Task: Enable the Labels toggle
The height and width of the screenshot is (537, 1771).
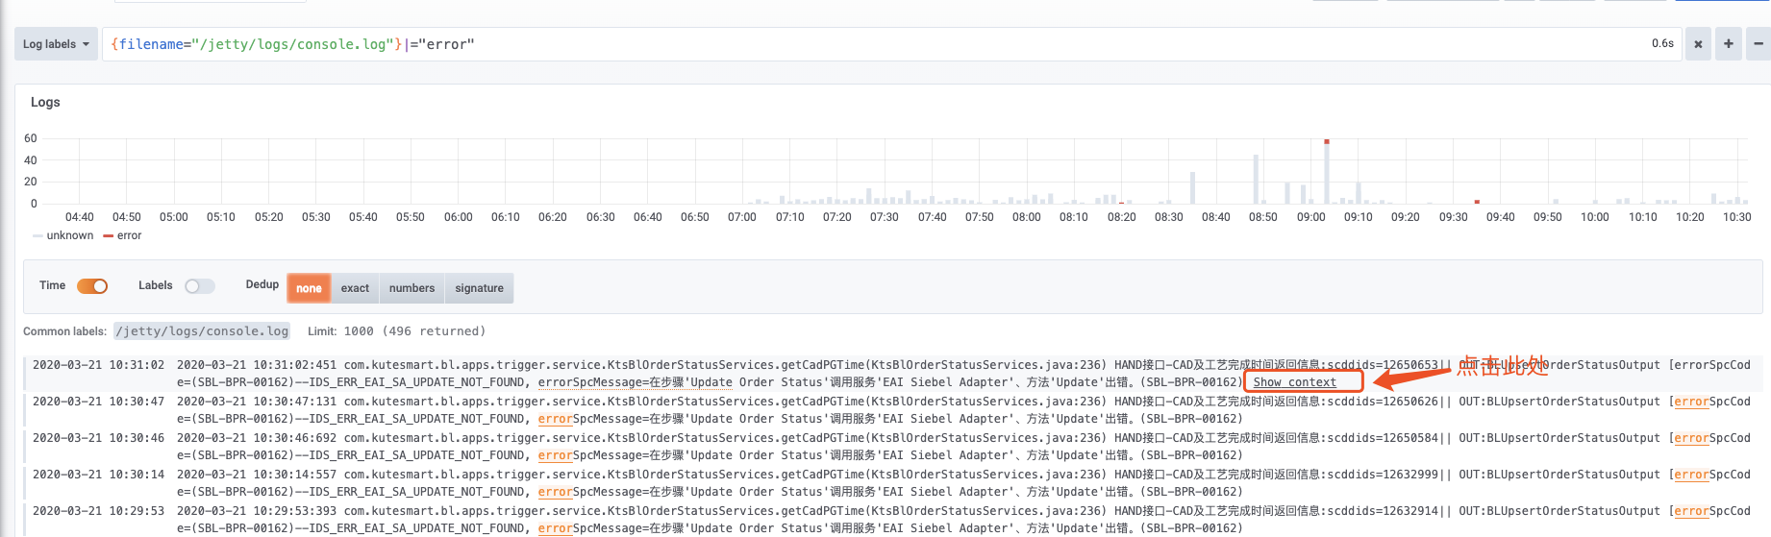Action: [200, 286]
